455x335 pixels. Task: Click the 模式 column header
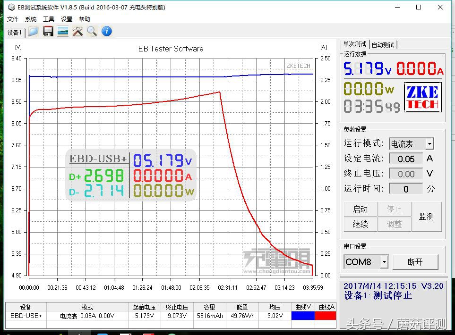[x=87, y=307]
